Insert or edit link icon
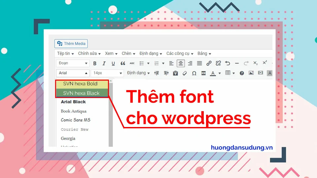Screen dimensions: 317x178 [x=209, y=64]
